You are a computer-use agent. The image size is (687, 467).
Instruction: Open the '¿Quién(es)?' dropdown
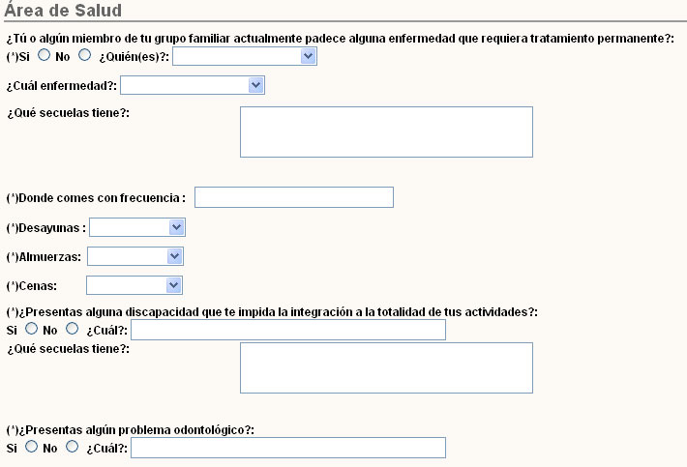245,56
